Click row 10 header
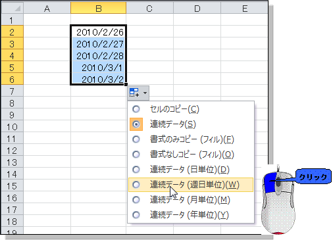This screenshot has width=333, height=240. 13,126
